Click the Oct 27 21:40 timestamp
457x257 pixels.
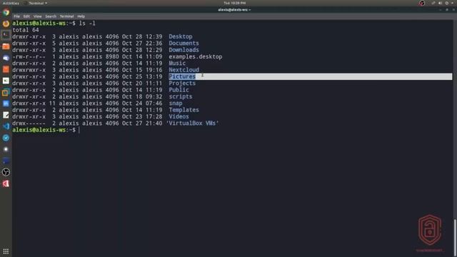(142, 124)
